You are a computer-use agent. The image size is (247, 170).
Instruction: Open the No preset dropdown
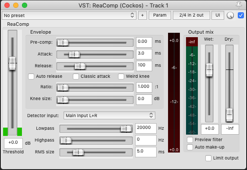tap(69, 15)
